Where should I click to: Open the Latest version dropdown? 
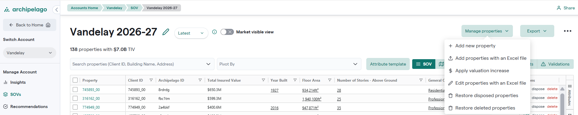191,33
